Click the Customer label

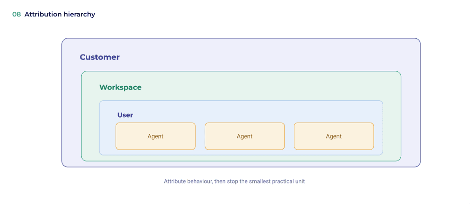tap(100, 57)
